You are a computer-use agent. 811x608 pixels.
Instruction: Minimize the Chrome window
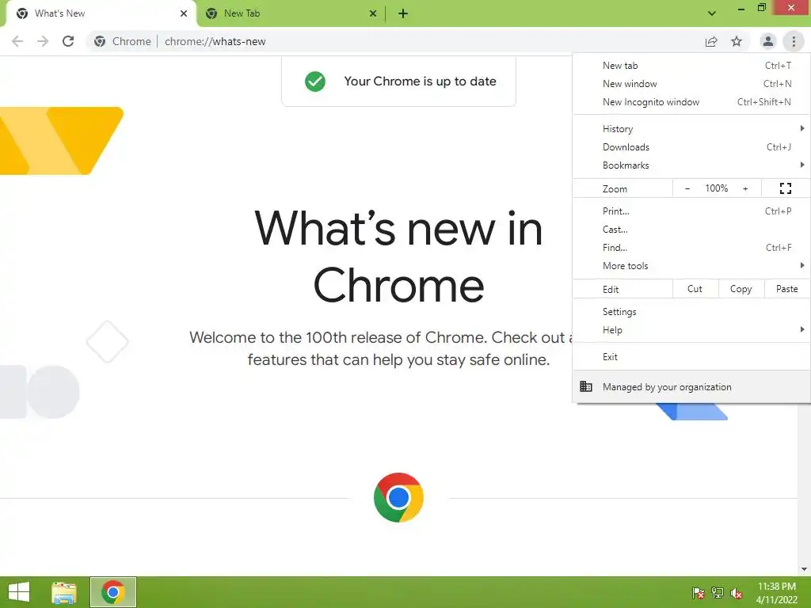(741, 8)
